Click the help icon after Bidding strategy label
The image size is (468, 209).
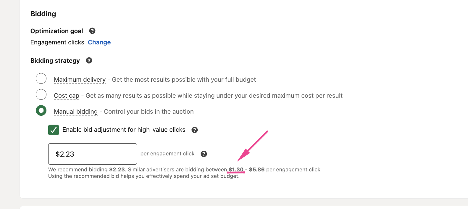[x=89, y=60]
